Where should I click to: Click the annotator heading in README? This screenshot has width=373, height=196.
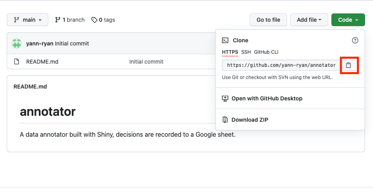coord(48,111)
